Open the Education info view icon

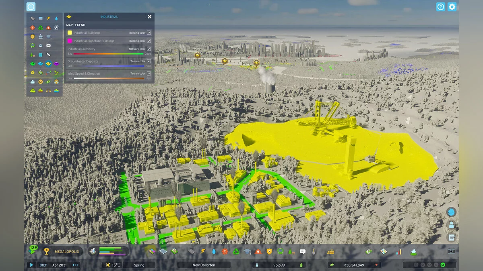(x=48, y=37)
